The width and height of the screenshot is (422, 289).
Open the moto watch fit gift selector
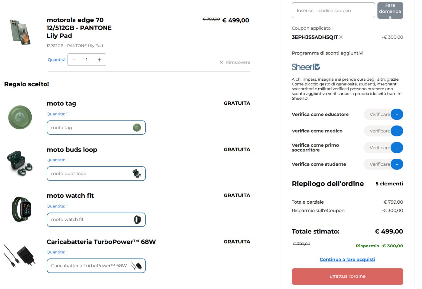click(x=96, y=219)
